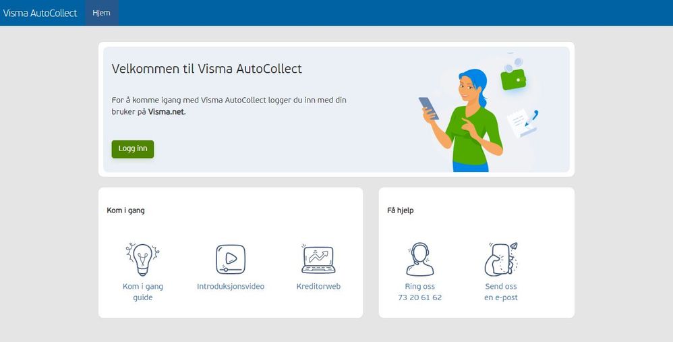Click the green Logg inn button
The image size is (673, 342).
coord(133,149)
